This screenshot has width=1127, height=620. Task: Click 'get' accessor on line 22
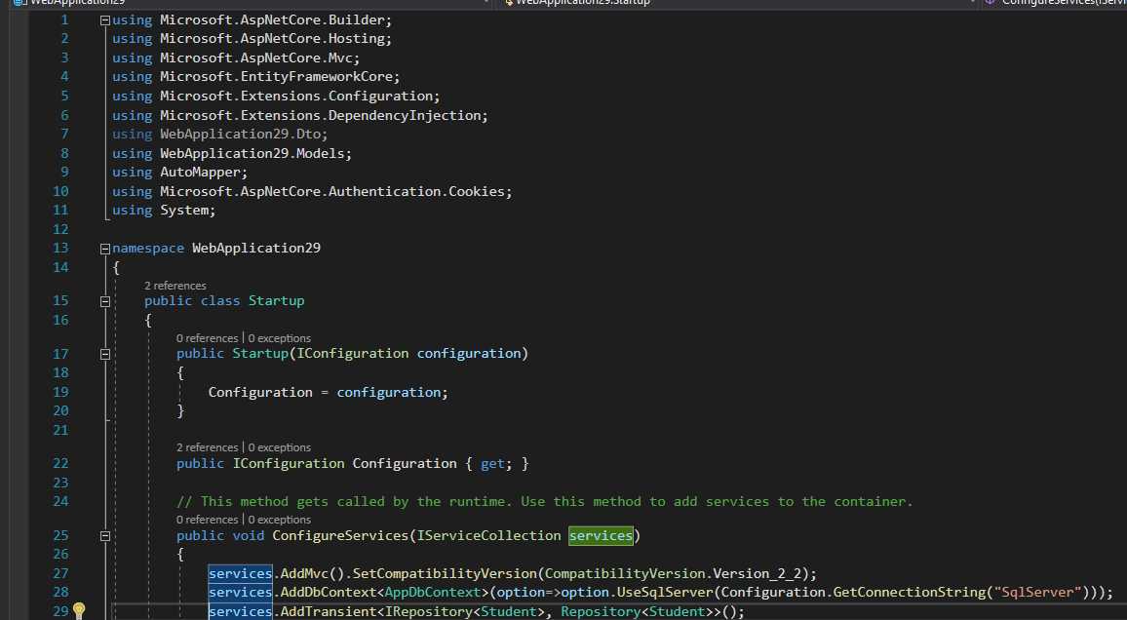pos(492,463)
